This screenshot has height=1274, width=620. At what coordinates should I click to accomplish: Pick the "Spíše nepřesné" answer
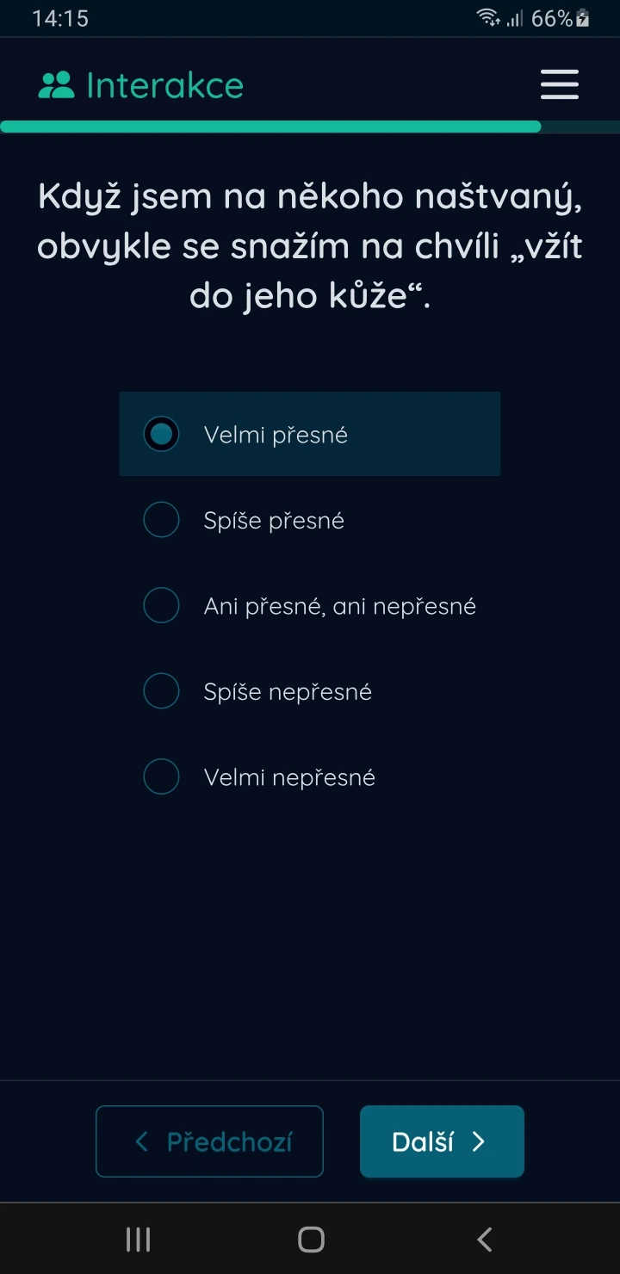[x=161, y=690]
